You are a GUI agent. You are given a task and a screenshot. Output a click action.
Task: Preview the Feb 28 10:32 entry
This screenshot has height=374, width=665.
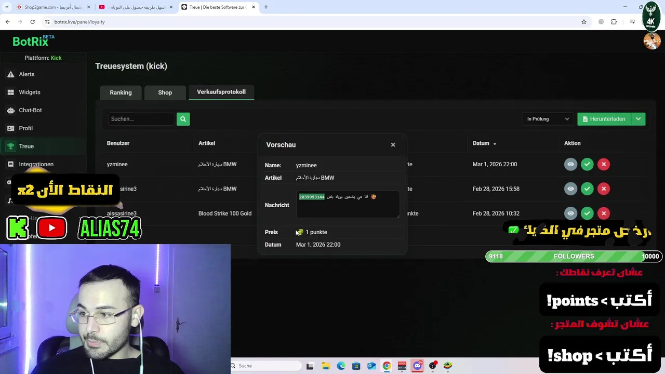(570, 213)
